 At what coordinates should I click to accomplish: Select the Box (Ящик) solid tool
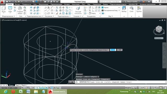pos(4,9)
